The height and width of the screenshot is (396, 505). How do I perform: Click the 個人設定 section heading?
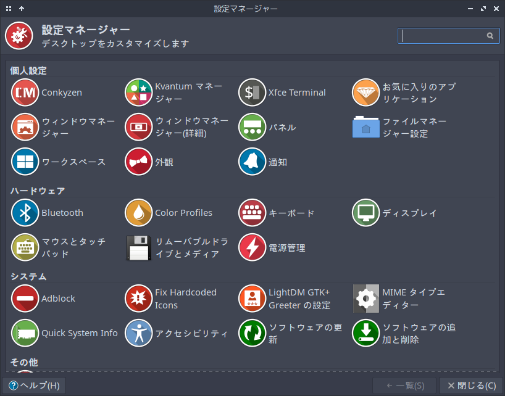click(28, 70)
